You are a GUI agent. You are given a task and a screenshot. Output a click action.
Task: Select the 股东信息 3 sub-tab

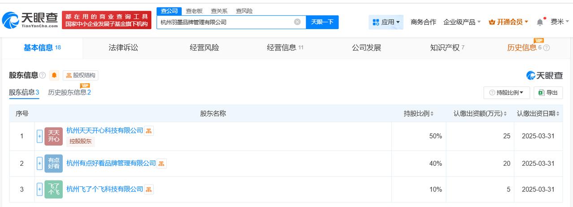(x=24, y=92)
